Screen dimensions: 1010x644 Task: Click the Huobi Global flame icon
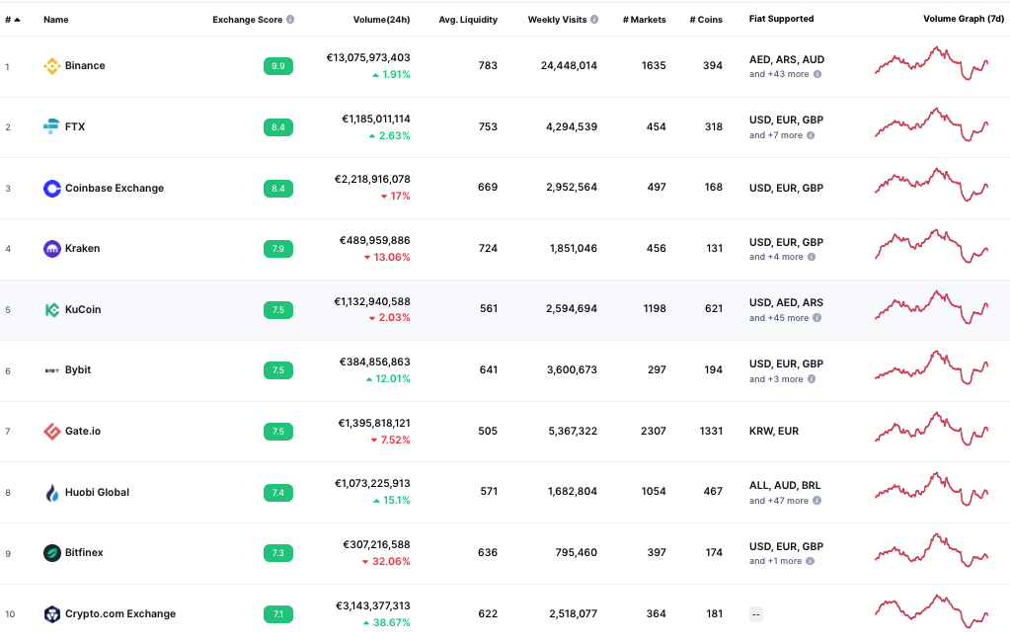pos(51,493)
